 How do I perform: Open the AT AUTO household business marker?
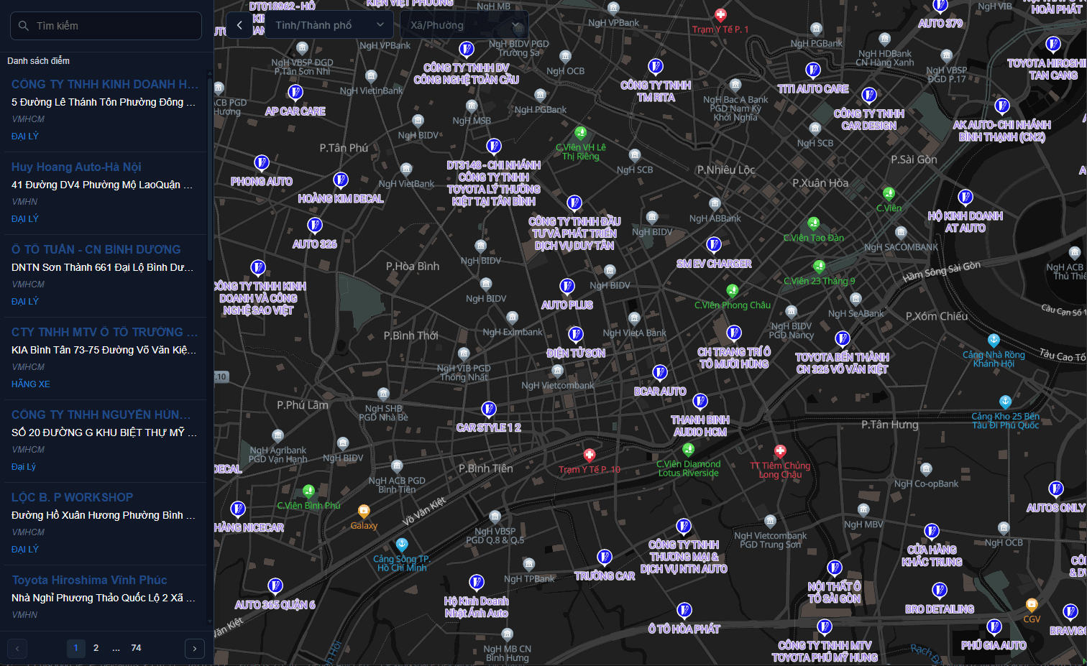966,198
